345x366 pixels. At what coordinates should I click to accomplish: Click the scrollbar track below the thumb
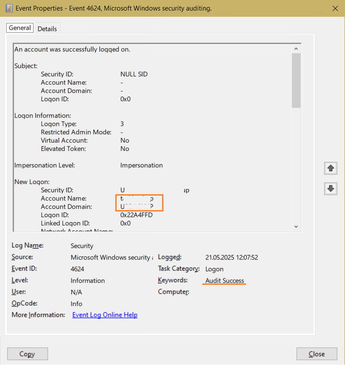tap(296, 165)
